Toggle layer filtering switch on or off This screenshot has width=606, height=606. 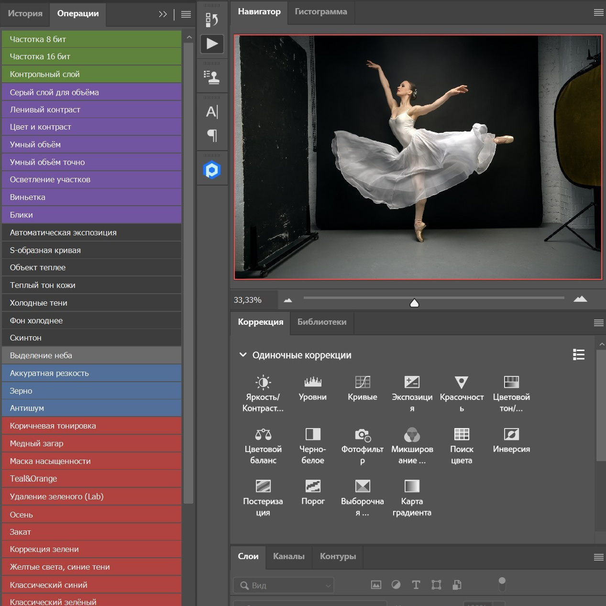(501, 584)
